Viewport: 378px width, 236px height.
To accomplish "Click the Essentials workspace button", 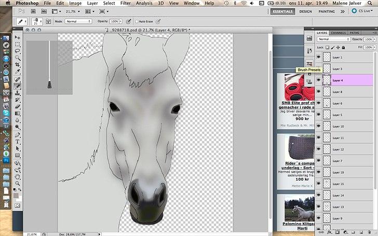I will pos(283,11).
